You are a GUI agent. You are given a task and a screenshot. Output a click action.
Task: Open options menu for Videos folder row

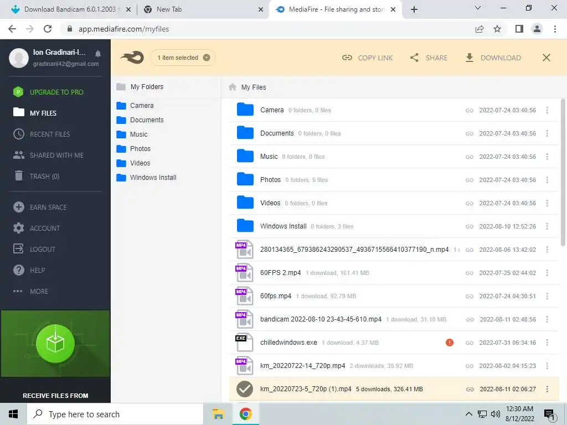[547, 203]
